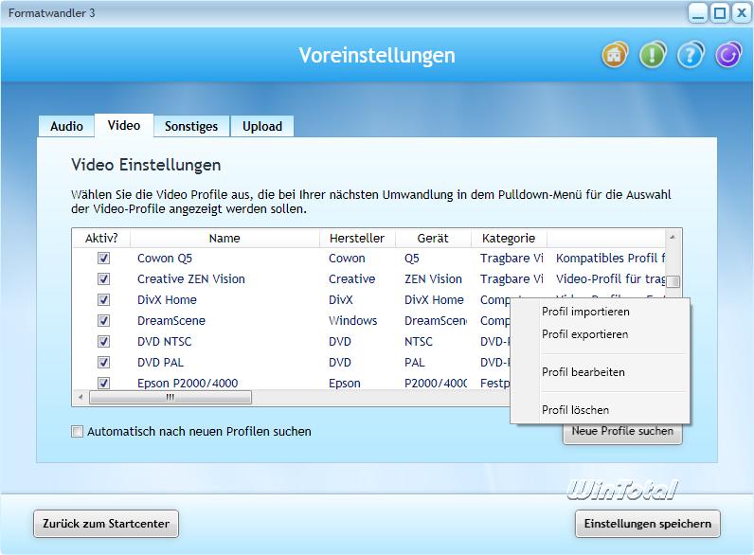Select the DreamScene profile name
This screenshot has width=754, height=555.
171,321
